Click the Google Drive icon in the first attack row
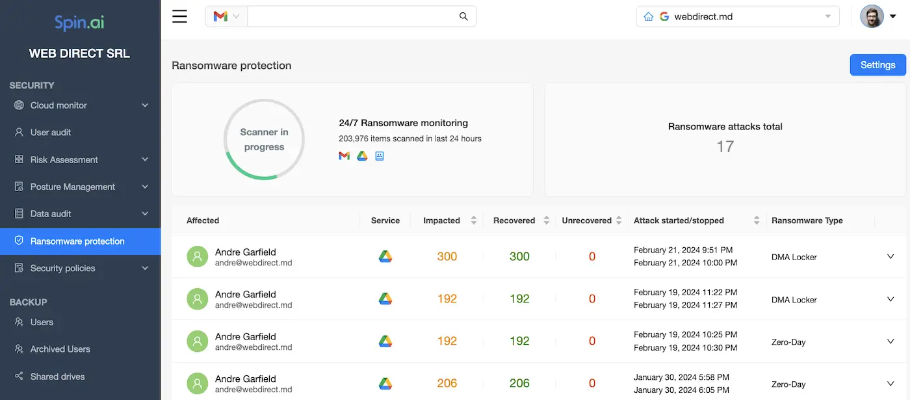The image size is (910, 400). pos(385,256)
